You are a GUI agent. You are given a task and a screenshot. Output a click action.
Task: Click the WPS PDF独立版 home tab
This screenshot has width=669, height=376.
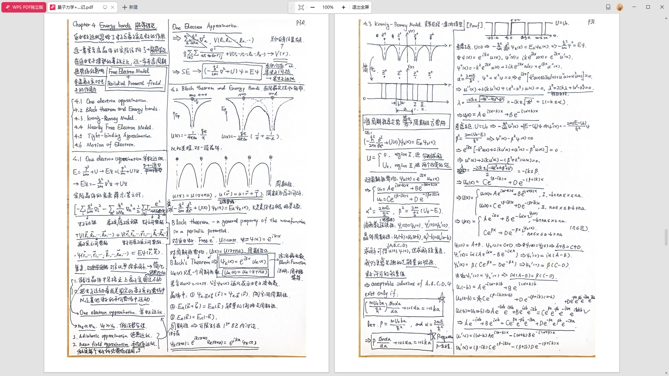point(24,7)
